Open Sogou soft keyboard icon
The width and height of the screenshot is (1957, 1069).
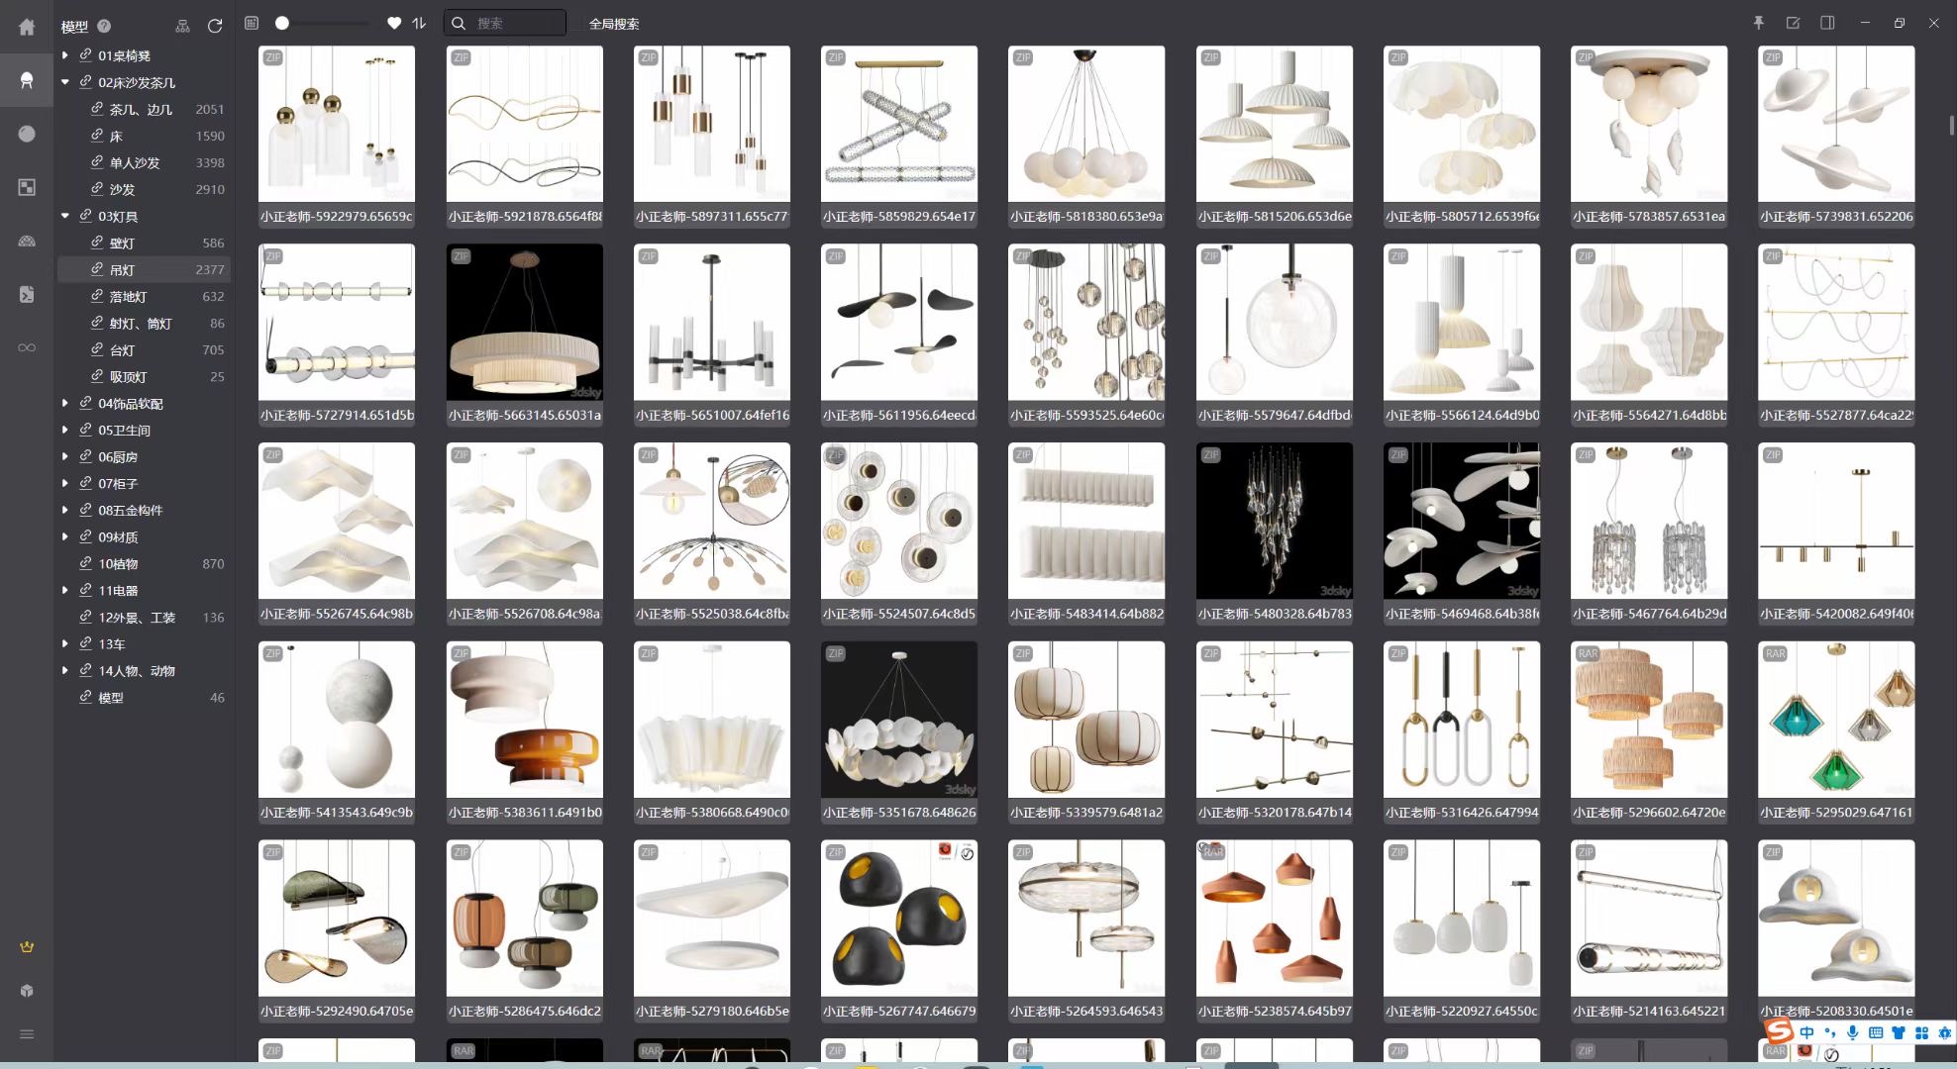coord(1876,1032)
